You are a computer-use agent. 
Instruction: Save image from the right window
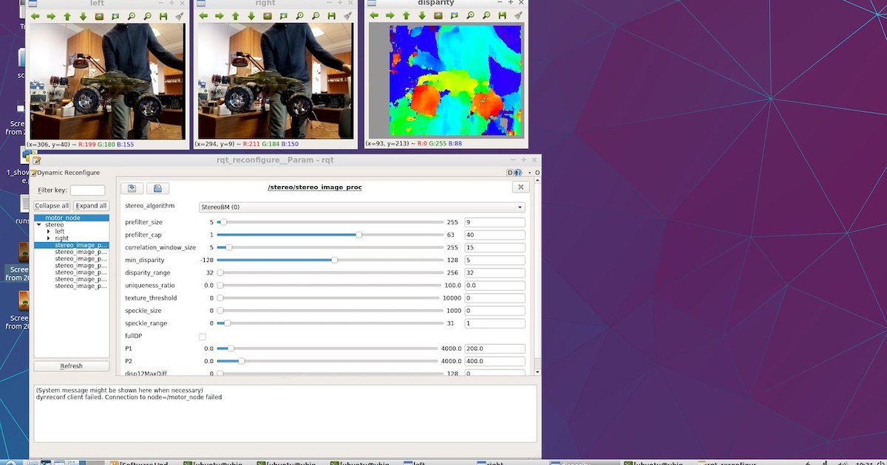click(332, 15)
